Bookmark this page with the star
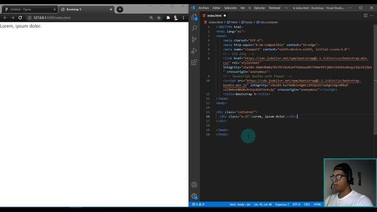377x212 pixels. click(x=158, y=18)
